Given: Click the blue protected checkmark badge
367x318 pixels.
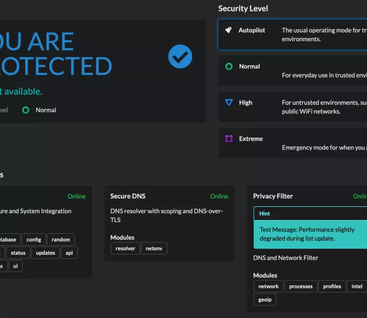Looking at the screenshot, I should (180, 57).
